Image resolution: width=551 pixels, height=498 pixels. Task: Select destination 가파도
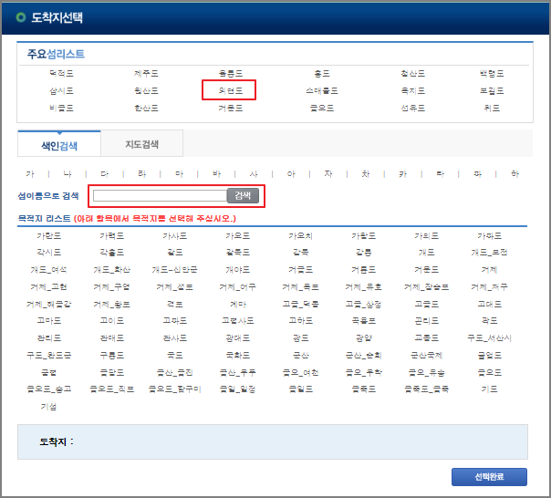coord(490,235)
